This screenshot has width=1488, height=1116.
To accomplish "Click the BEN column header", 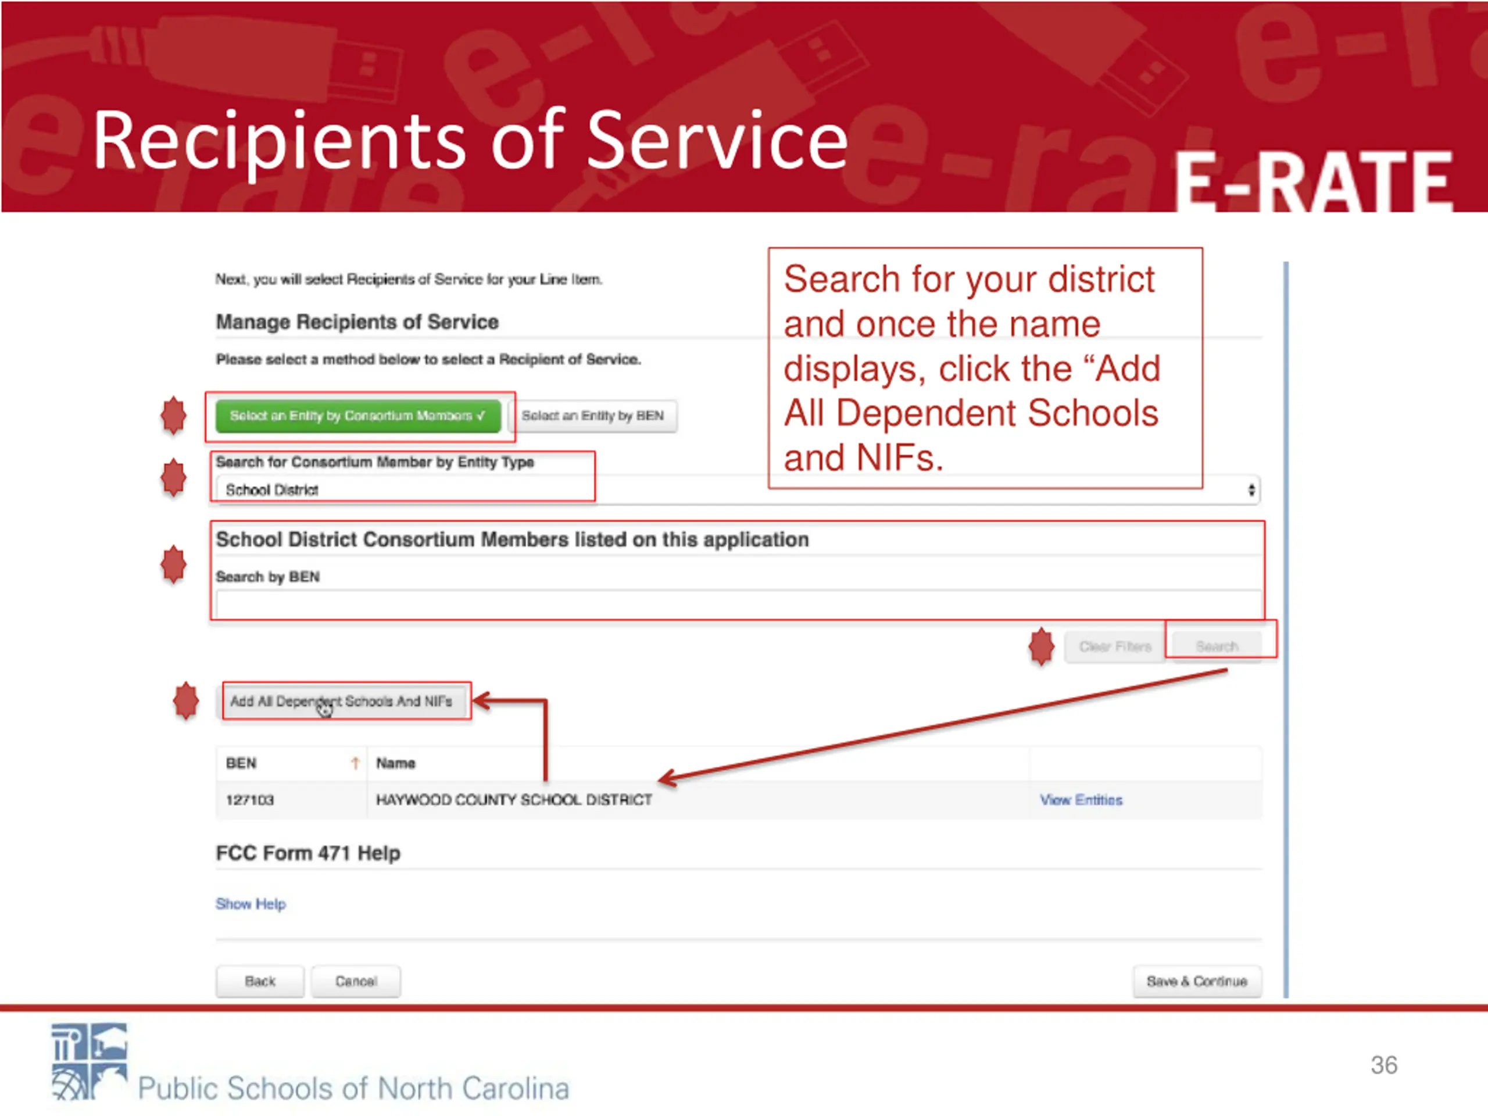I will pos(241,764).
